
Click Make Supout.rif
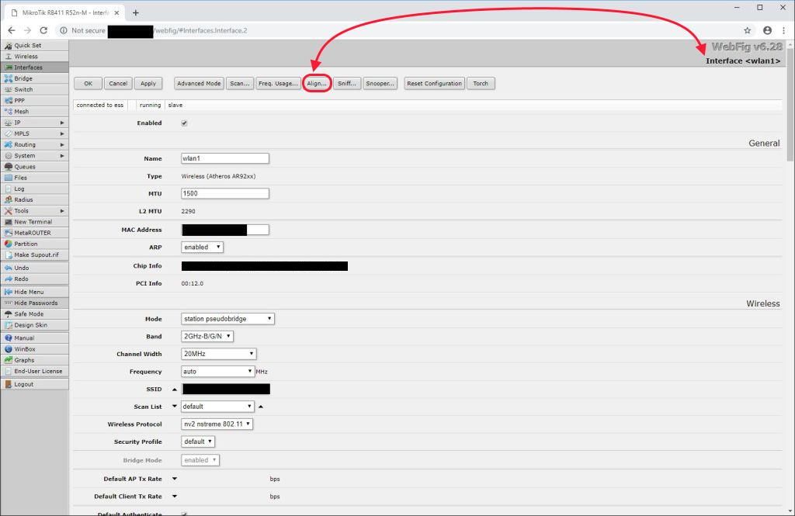pos(34,255)
